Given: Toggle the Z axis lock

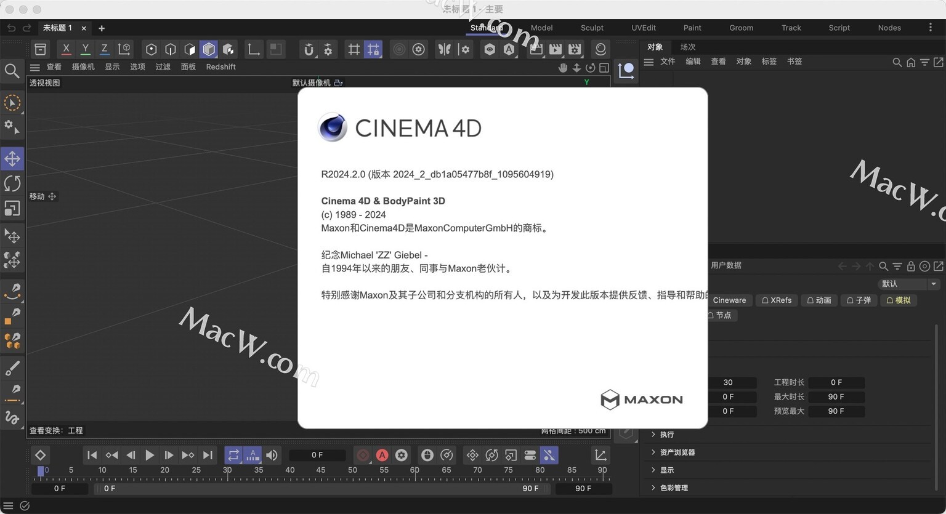Looking at the screenshot, I should [104, 49].
